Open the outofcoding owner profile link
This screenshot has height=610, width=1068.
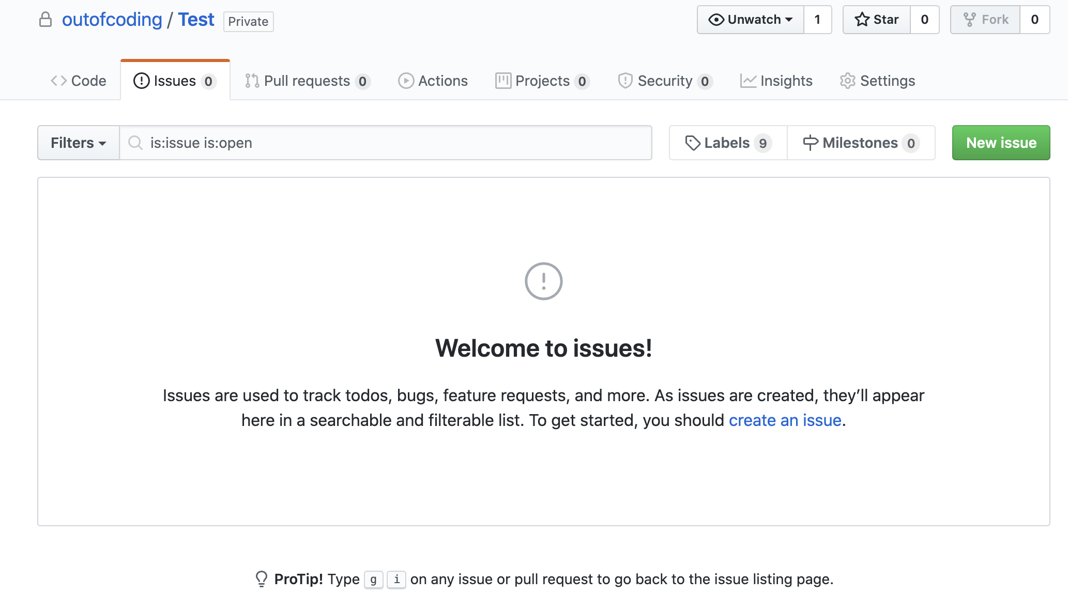[112, 20]
